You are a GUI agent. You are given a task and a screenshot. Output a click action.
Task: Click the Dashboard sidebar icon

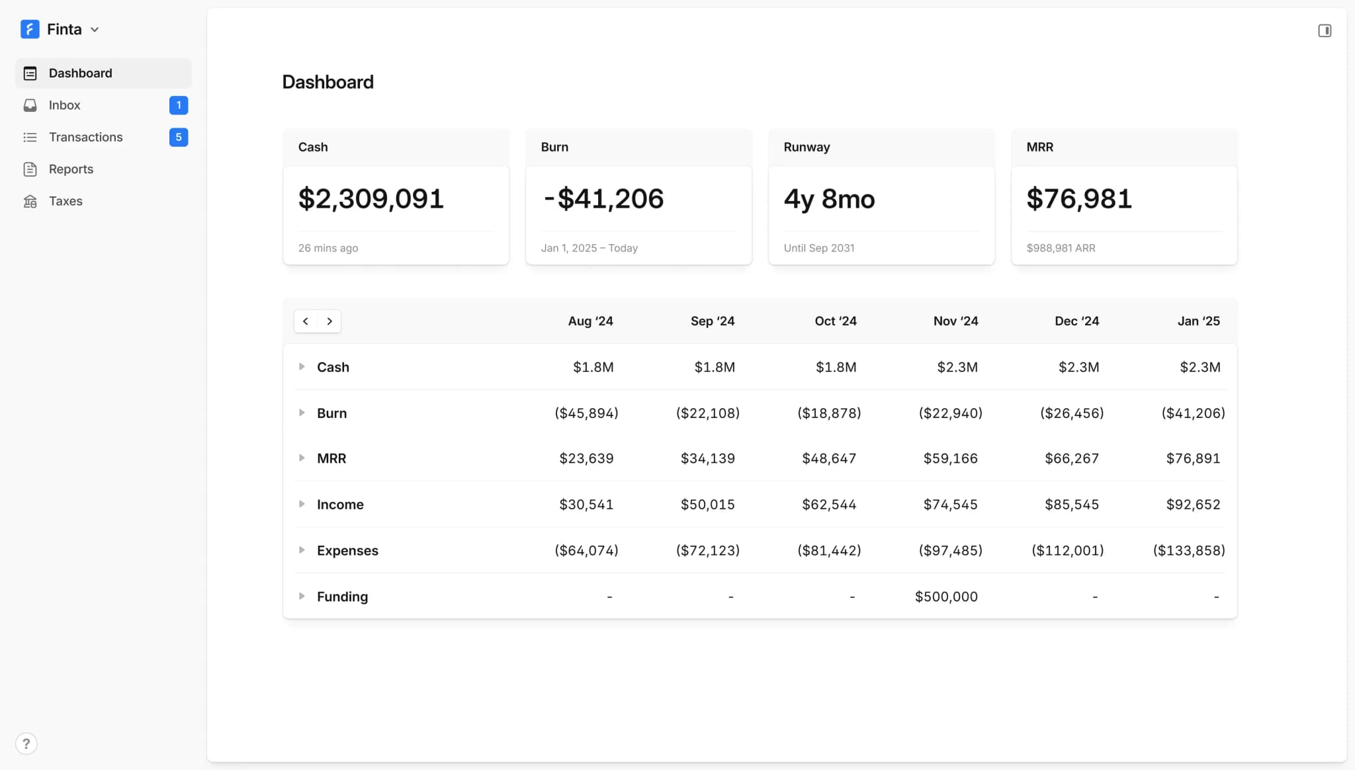30,73
